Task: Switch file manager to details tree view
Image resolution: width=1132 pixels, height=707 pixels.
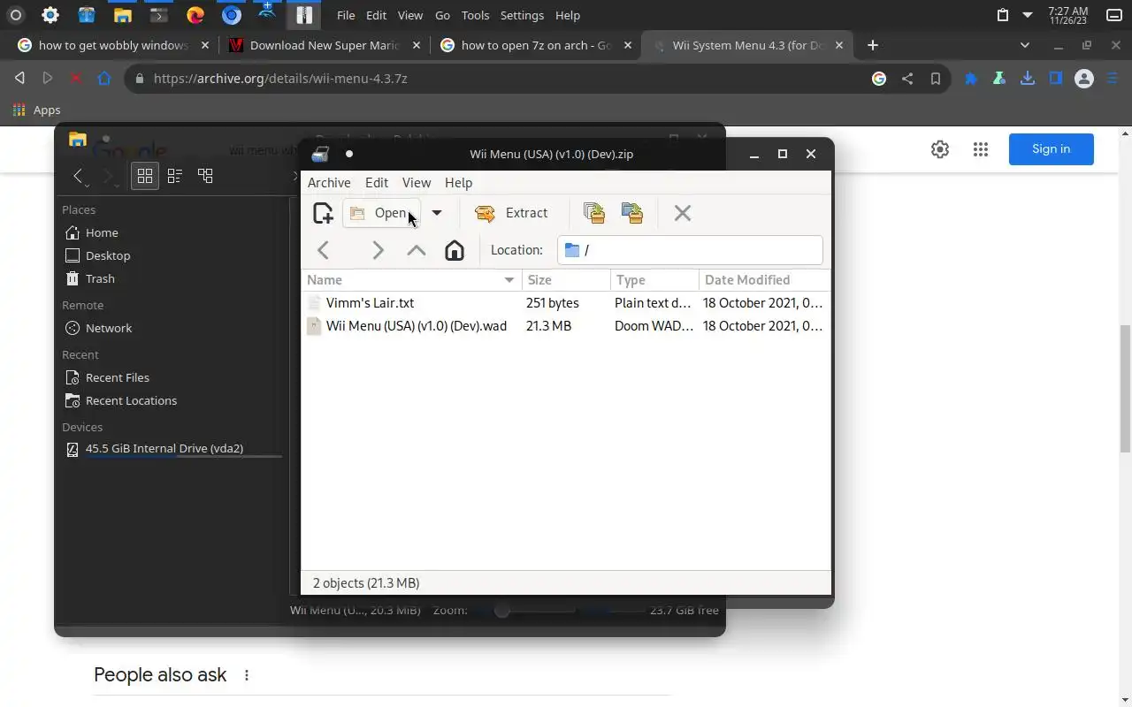Action: click(205, 176)
